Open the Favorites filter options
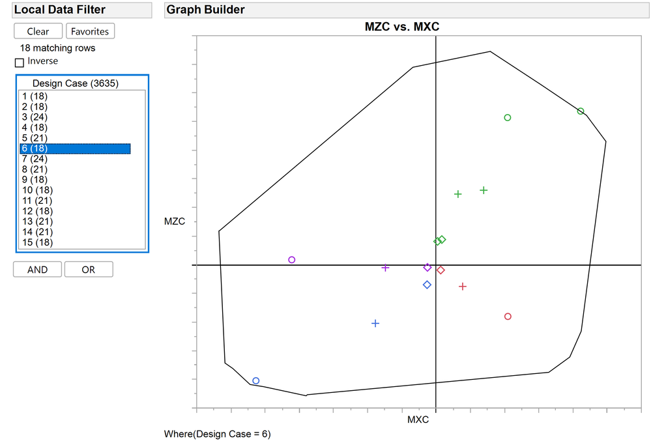The image size is (651, 441). [x=90, y=31]
